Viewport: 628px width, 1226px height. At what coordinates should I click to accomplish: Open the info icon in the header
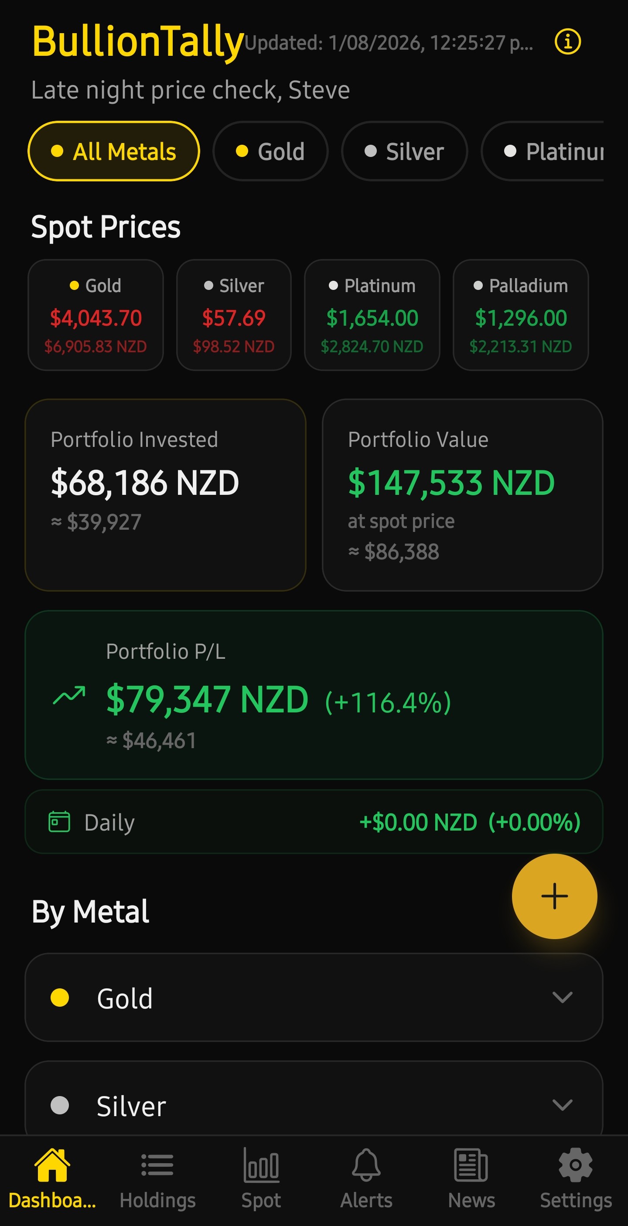click(x=567, y=42)
